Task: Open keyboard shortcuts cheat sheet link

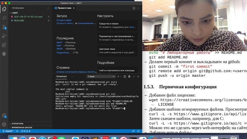Action: (x=76, y=72)
